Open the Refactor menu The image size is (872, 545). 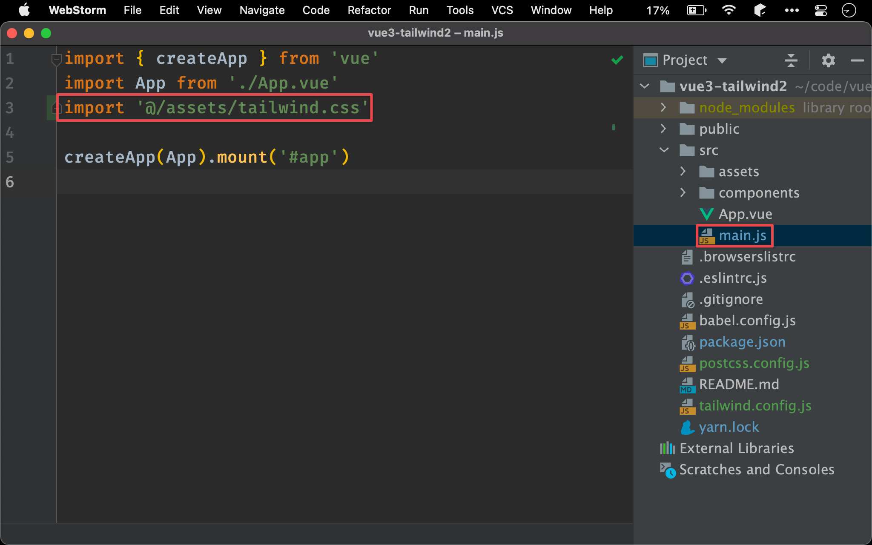pyautogui.click(x=369, y=10)
